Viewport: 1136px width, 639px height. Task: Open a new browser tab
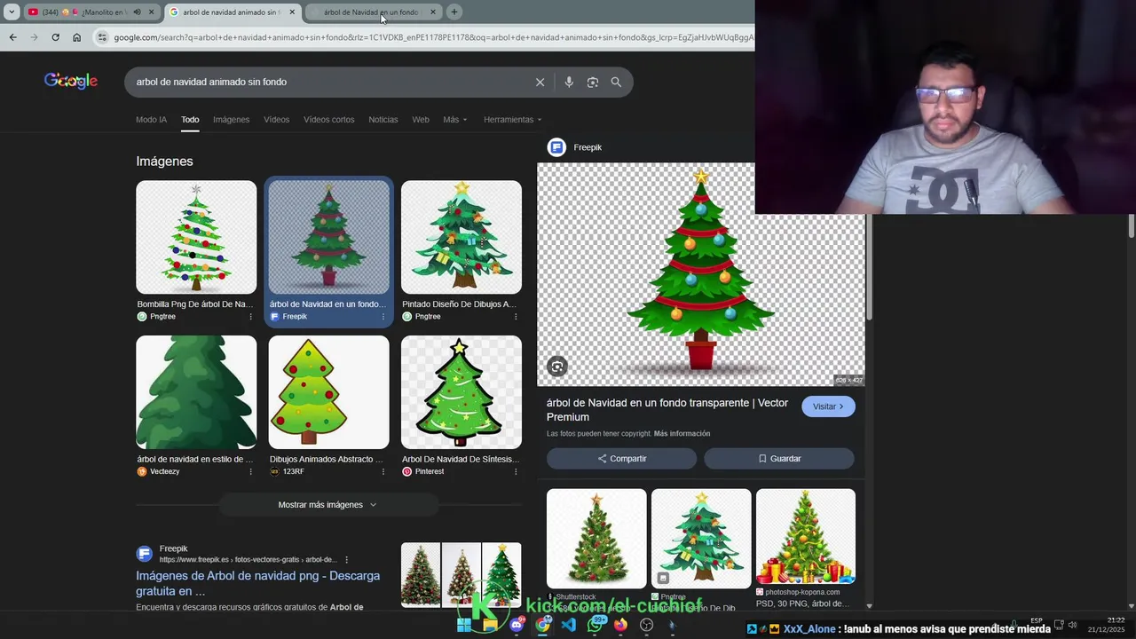[454, 12]
